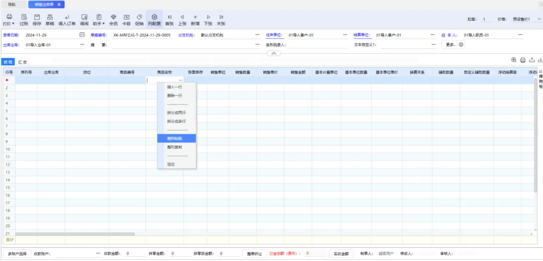Click the grid vertical scrollbar

536,135
